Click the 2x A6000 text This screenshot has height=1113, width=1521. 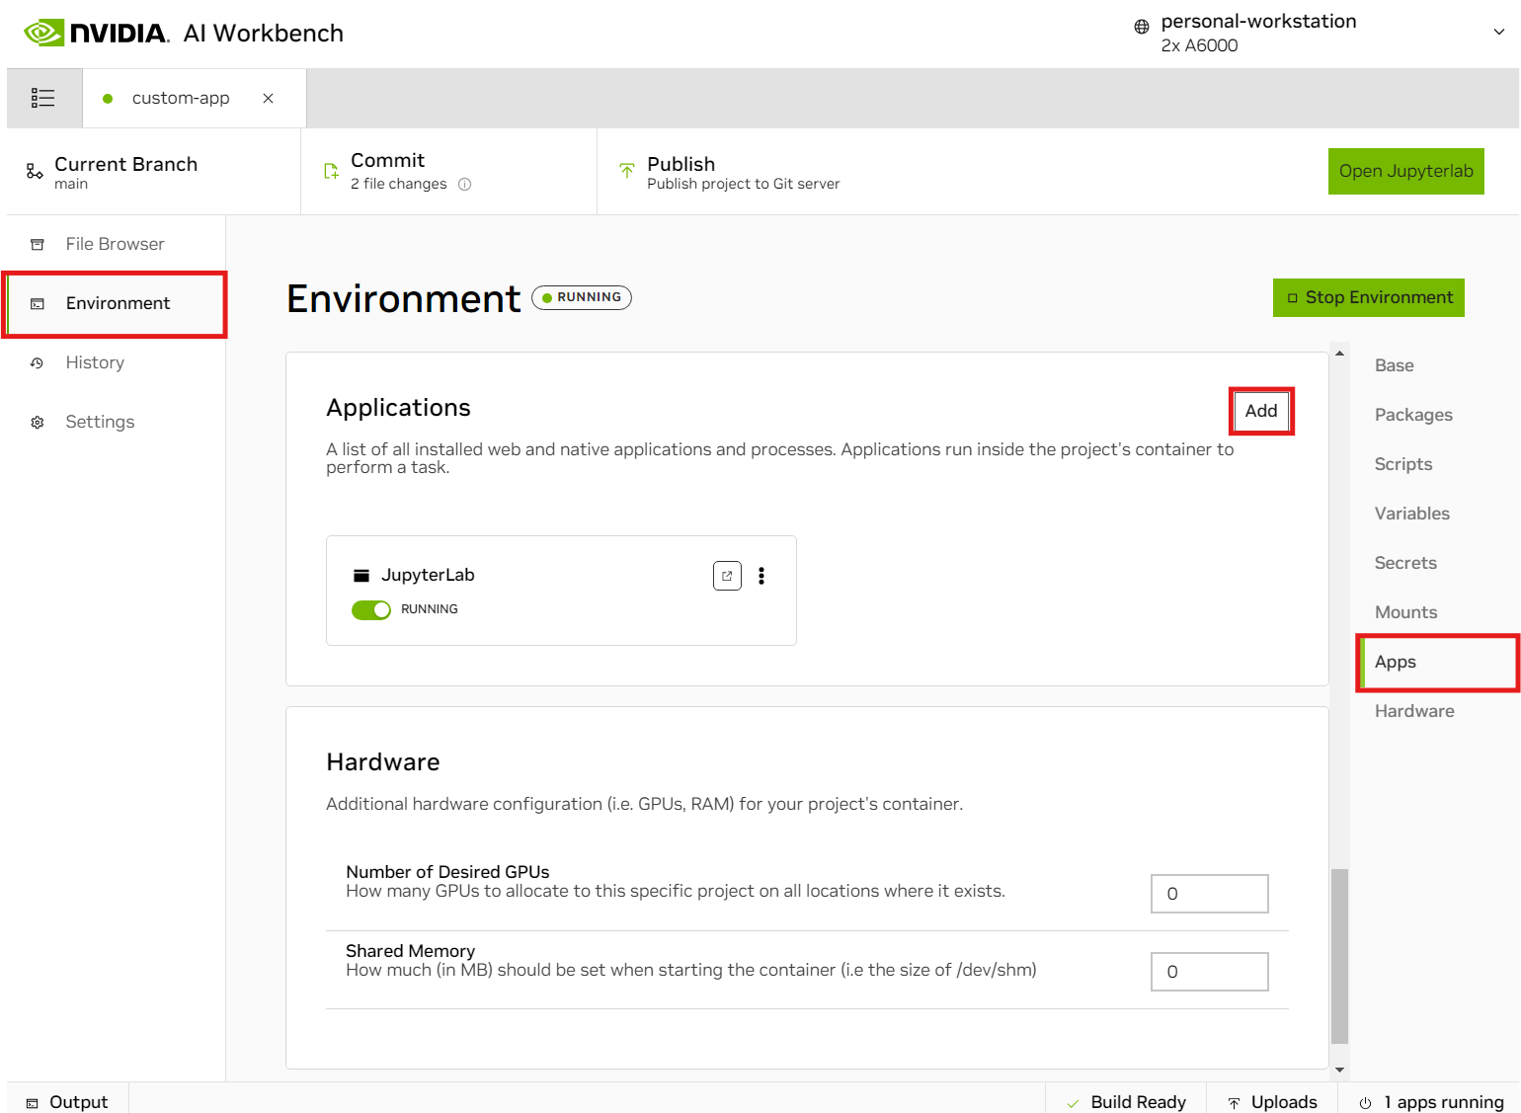pos(1199,45)
